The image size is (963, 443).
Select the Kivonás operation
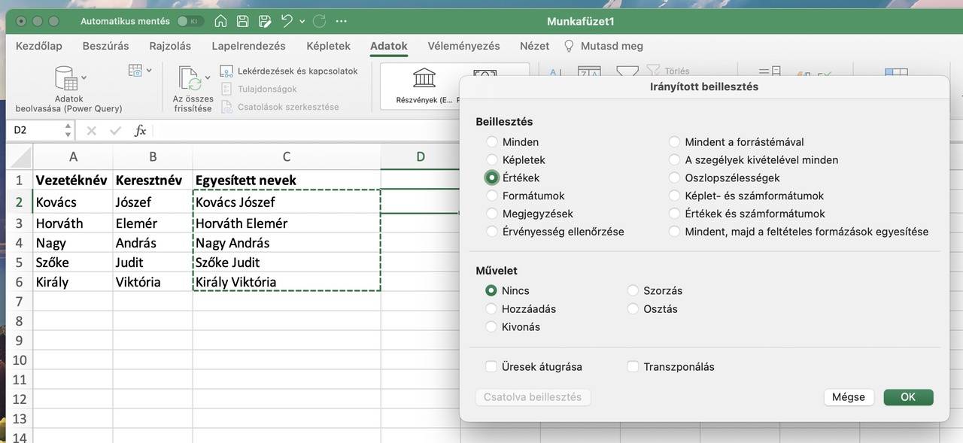[492, 326]
